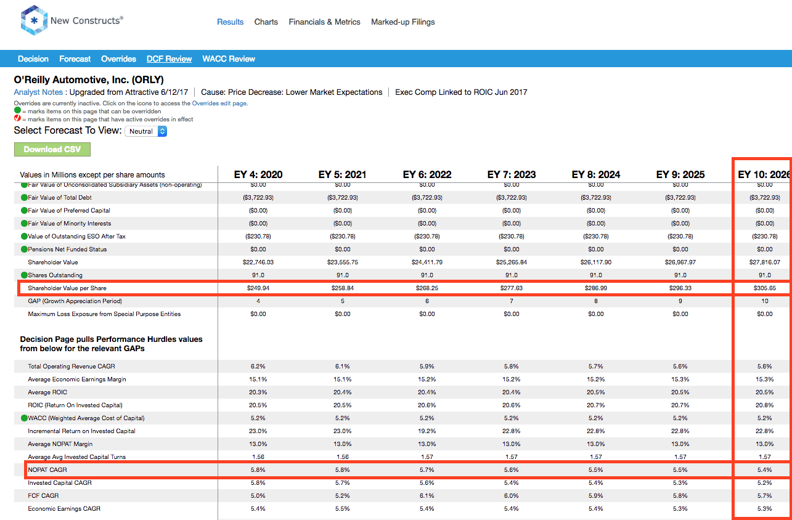Click Maximum Loss Exposure from Special Purpose Entities
This screenshot has height=520, width=792.
(104, 314)
